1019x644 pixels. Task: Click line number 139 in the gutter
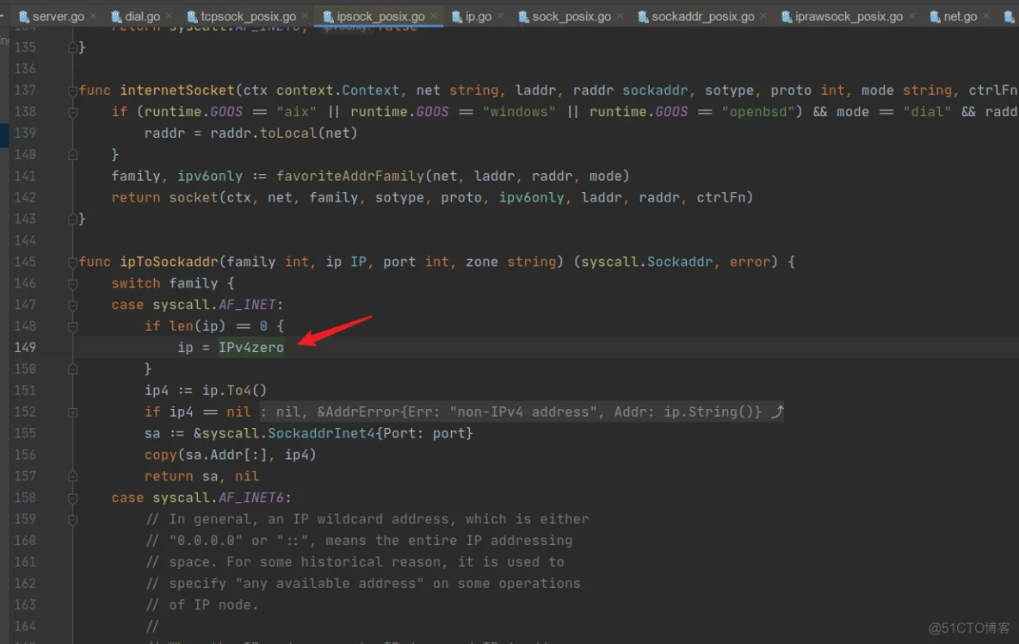25,133
